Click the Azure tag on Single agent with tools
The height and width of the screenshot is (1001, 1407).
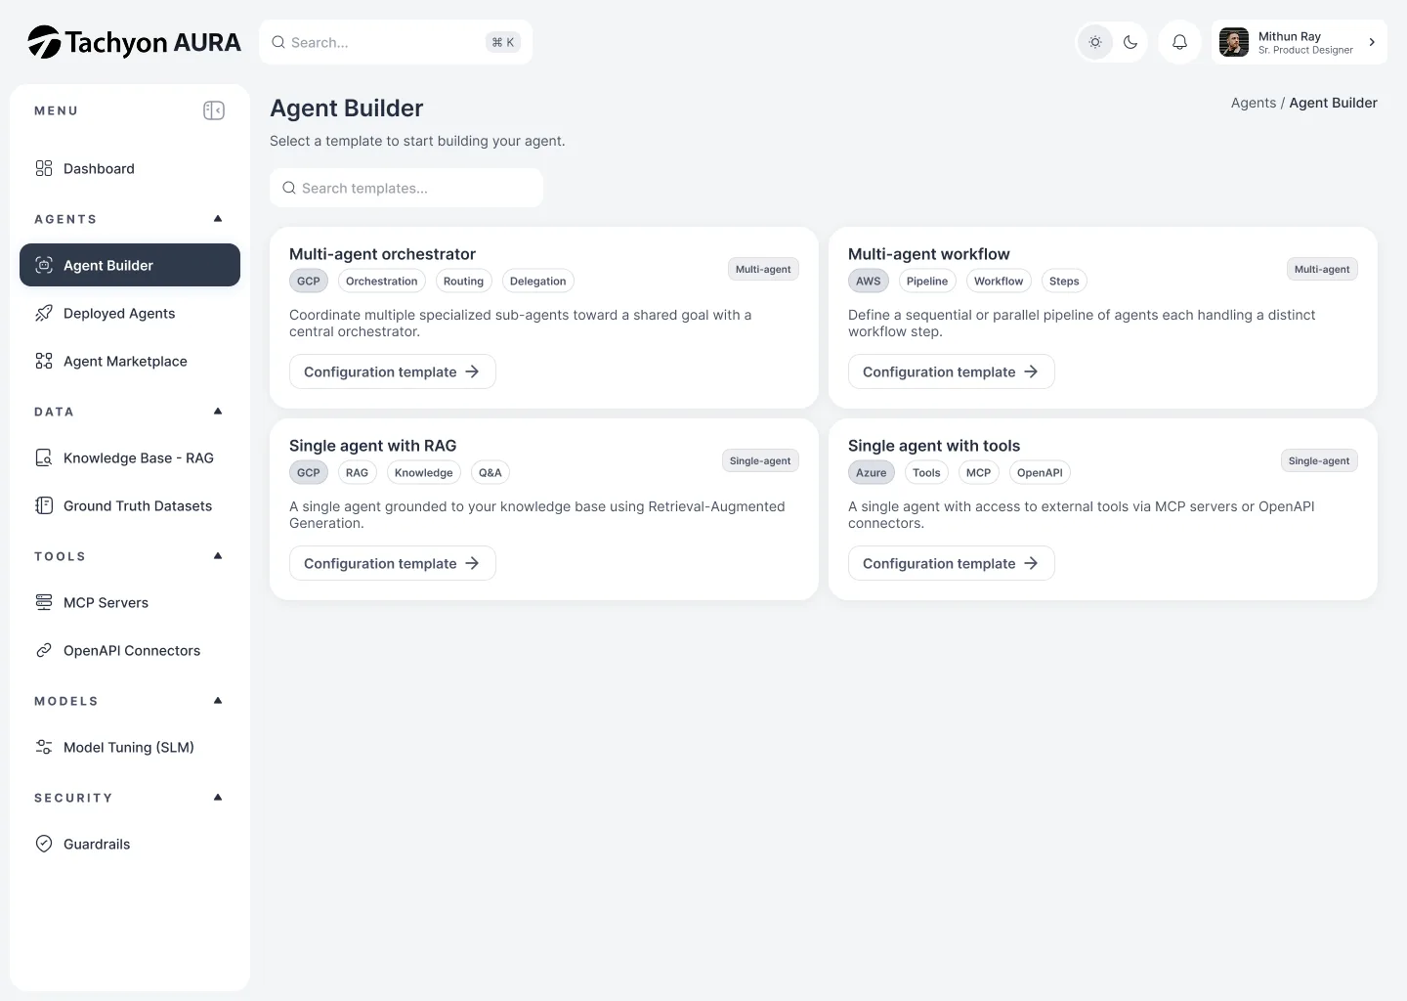[x=872, y=472]
